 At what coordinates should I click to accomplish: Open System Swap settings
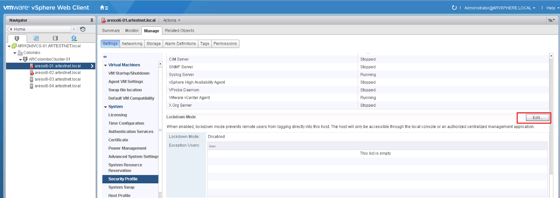pos(121,188)
